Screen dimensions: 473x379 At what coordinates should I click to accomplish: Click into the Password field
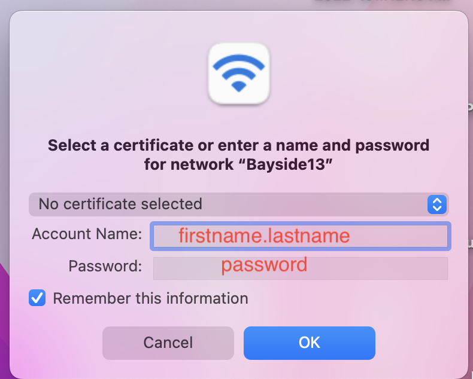pos(299,268)
